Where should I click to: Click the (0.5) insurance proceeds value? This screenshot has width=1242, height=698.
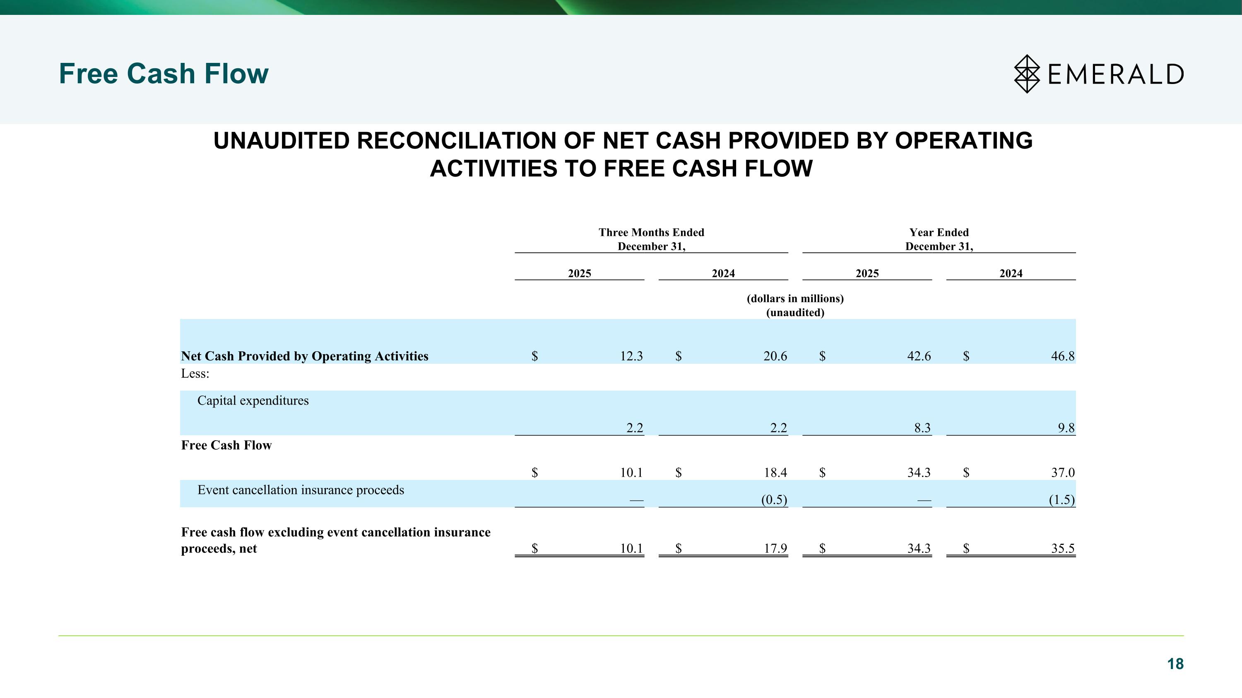point(774,499)
